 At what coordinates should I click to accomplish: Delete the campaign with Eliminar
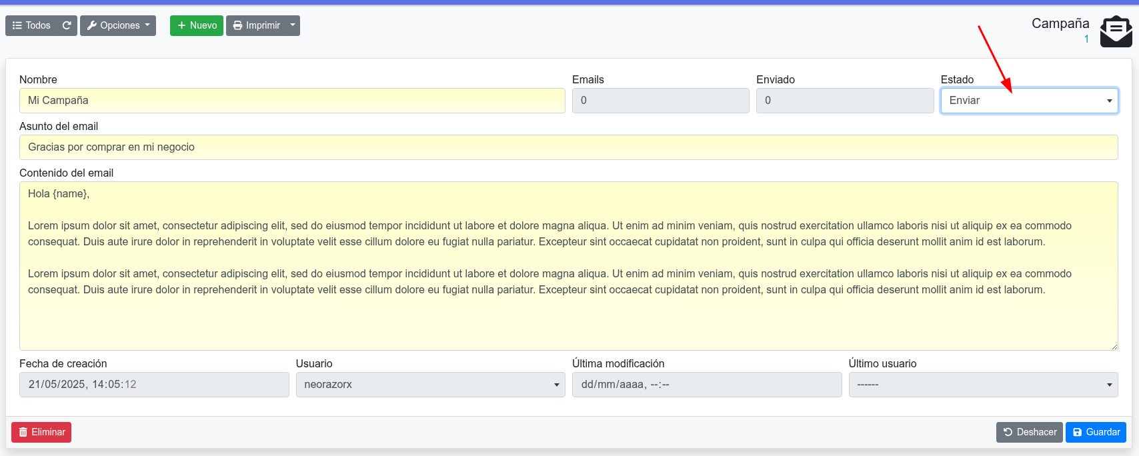click(41, 432)
